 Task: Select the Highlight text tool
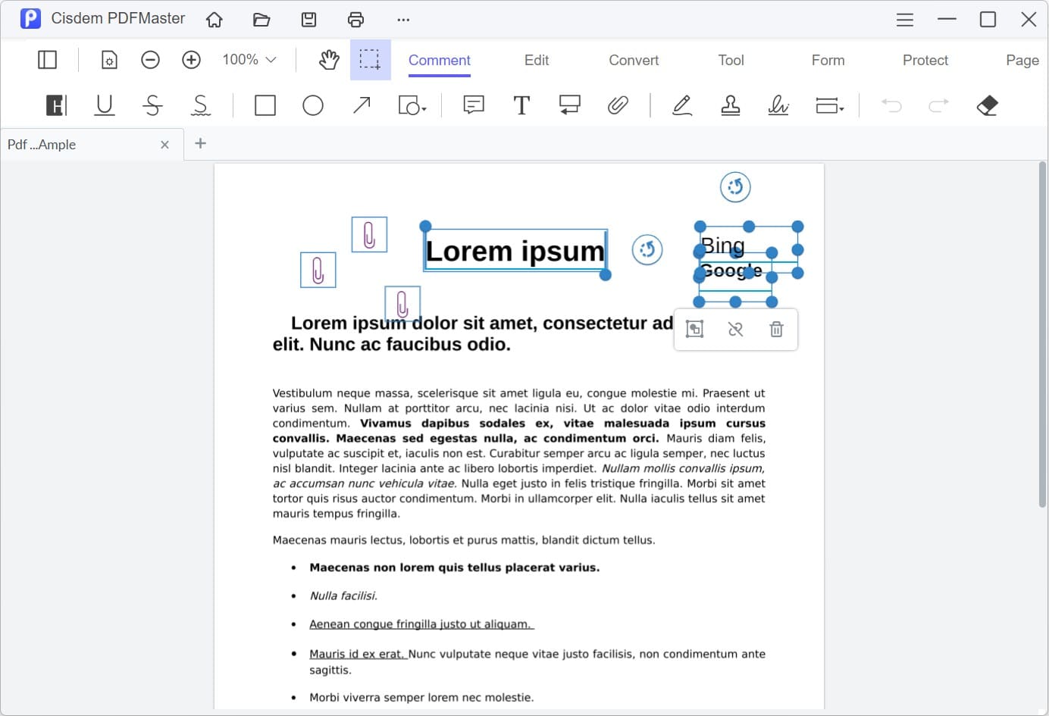(x=55, y=105)
